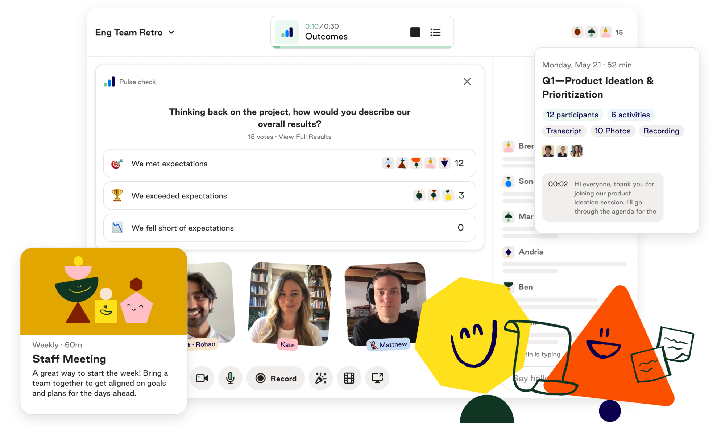Click the Outcomes timer progress bar
Image resolution: width=725 pixels, height=426 pixels.
[362, 47]
